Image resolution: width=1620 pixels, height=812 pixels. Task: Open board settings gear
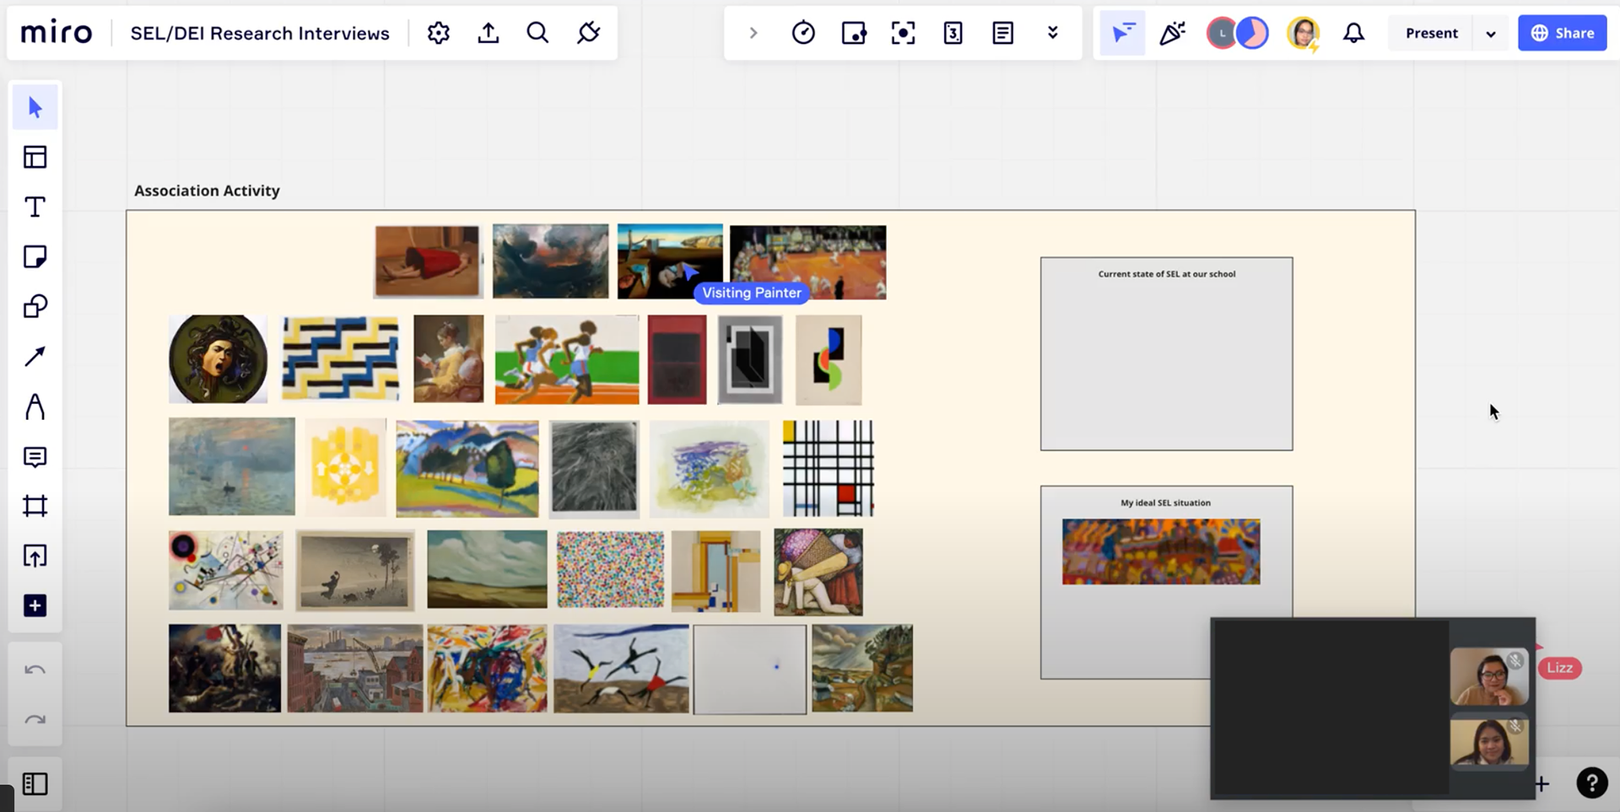coord(439,33)
